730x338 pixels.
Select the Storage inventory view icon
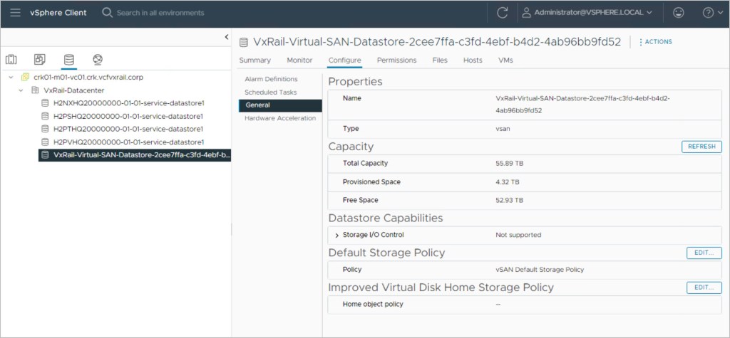click(x=68, y=59)
